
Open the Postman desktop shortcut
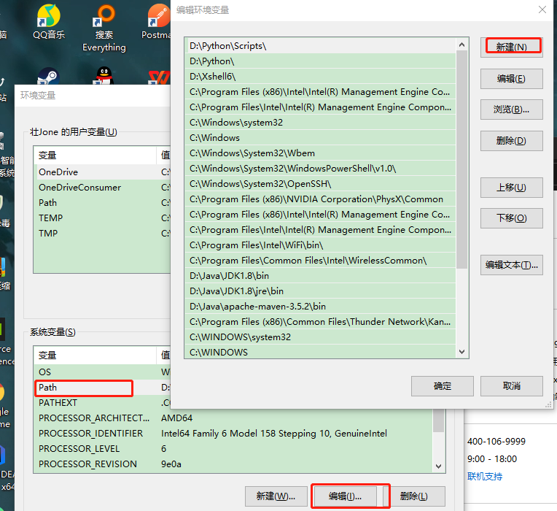156,22
